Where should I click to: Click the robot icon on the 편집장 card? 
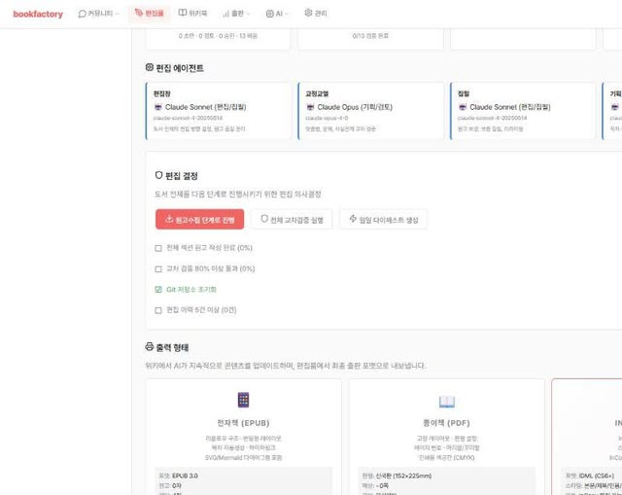point(157,107)
